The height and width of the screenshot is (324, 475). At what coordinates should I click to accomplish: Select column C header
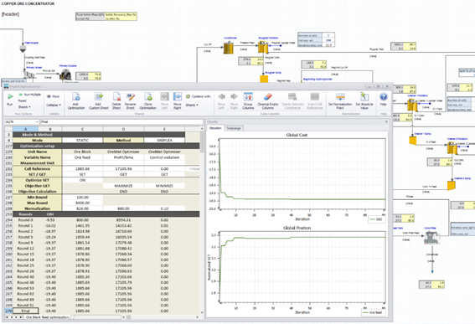pyautogui.click(x=82, y=129)
